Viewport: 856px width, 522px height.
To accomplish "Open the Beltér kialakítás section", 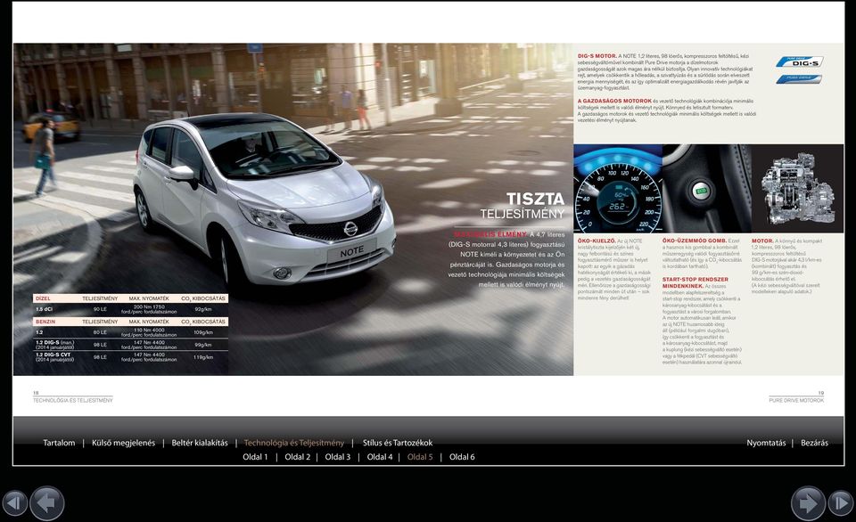I will tap(200, 443).
